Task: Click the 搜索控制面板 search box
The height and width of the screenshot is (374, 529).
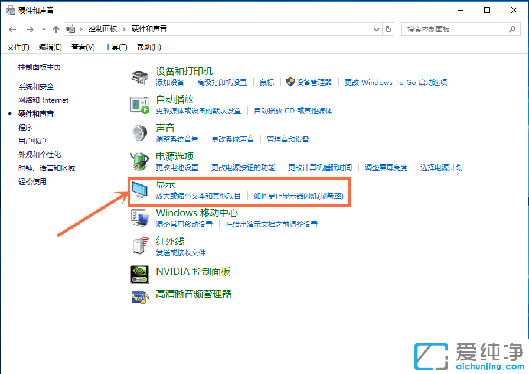Action: point(455,29)
